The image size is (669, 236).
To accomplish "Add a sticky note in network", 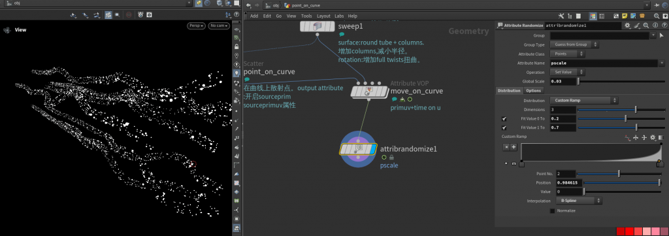I will (x=625, y=16).
